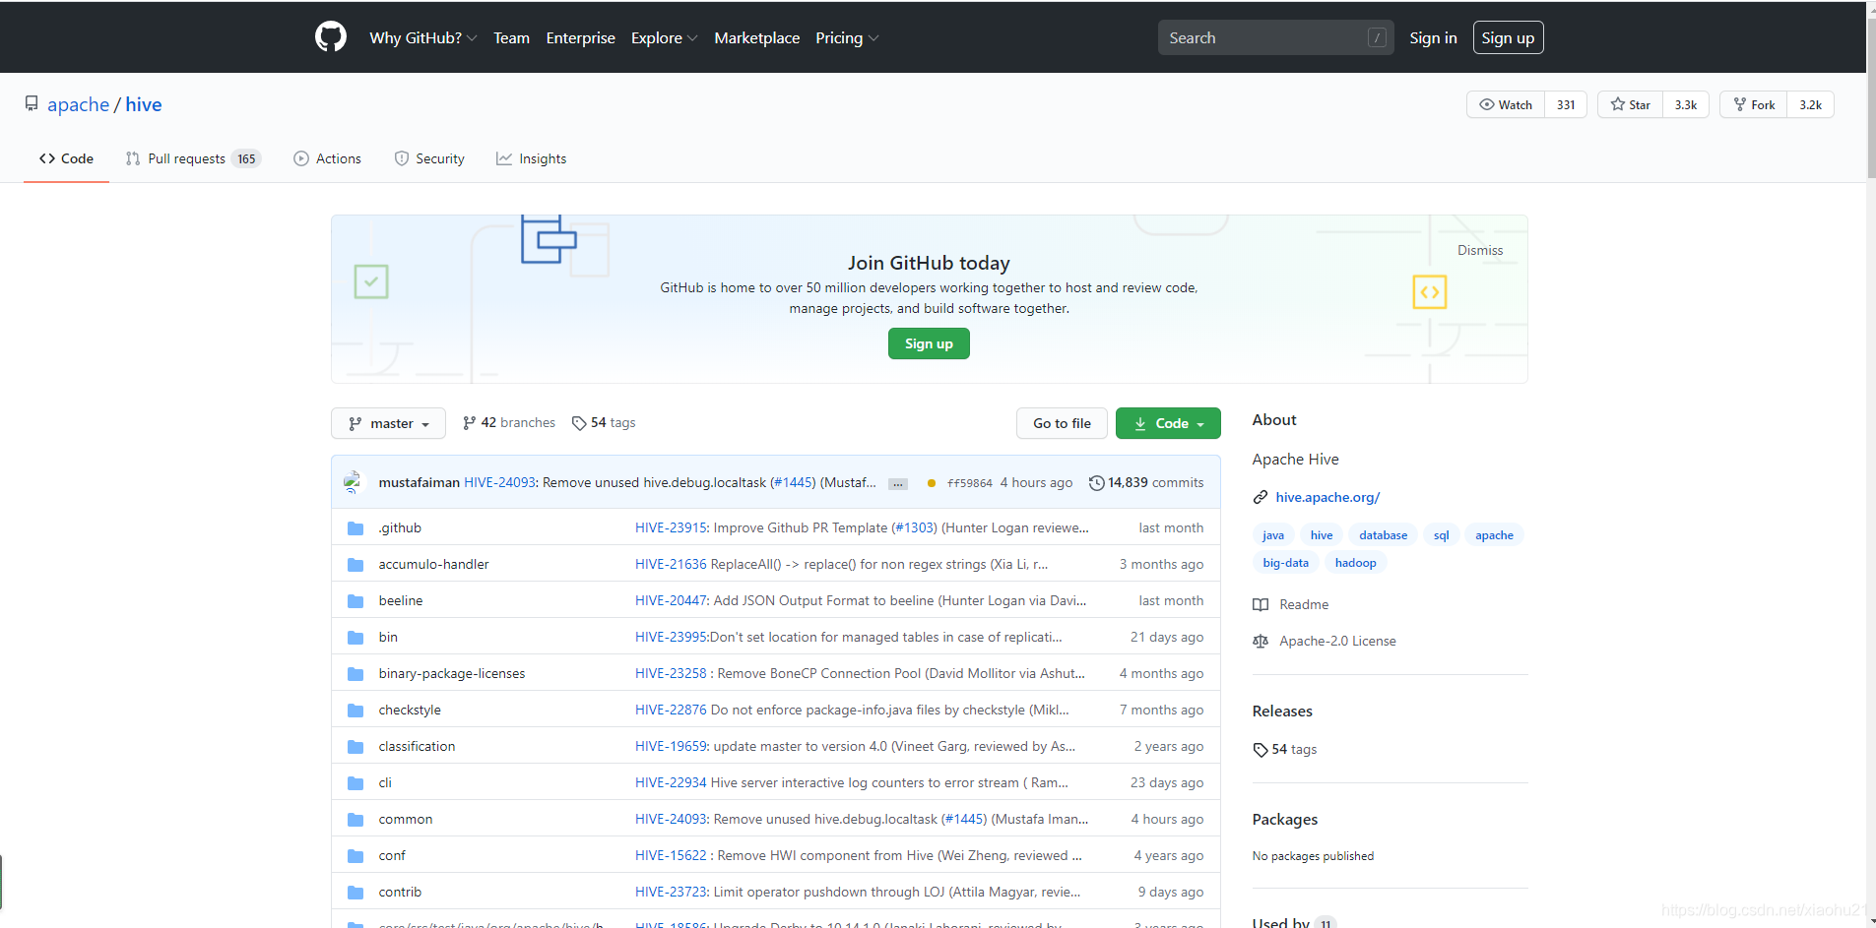Open watchers count 331

pos(1566,104)
